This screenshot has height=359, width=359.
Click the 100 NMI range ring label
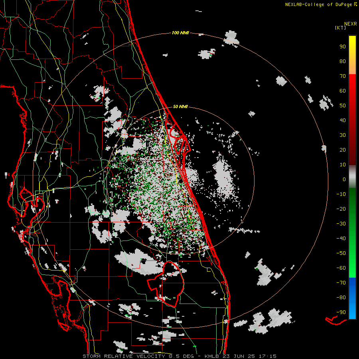180,33
